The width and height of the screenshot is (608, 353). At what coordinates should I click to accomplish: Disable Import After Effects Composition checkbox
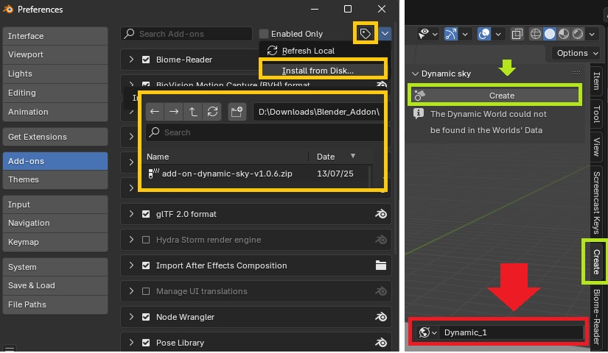tap(146, 265)
